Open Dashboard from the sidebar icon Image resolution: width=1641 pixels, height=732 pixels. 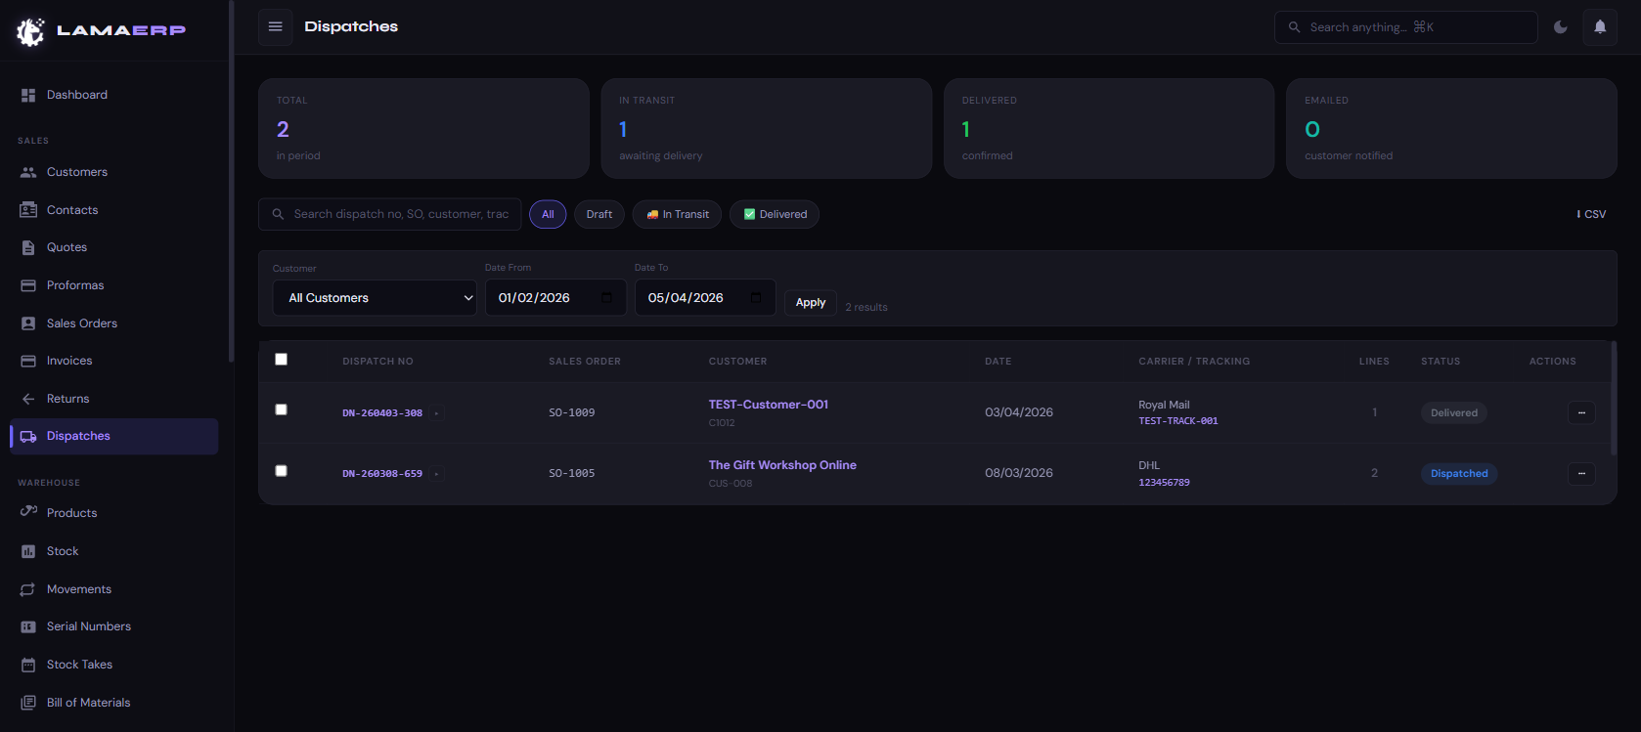pyautogui.click(x=28, y=95)
